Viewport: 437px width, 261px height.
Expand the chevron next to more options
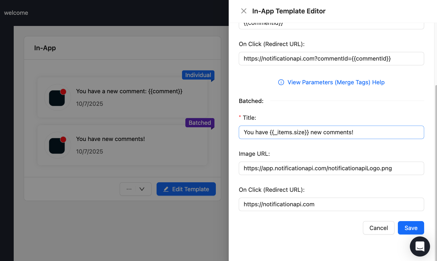[142, 189]
